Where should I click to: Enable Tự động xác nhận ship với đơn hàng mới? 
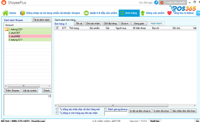pos(57,109)
